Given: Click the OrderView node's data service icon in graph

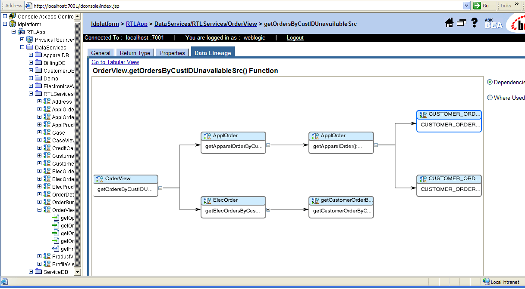Looking at the screenshot, I should 100,179.
